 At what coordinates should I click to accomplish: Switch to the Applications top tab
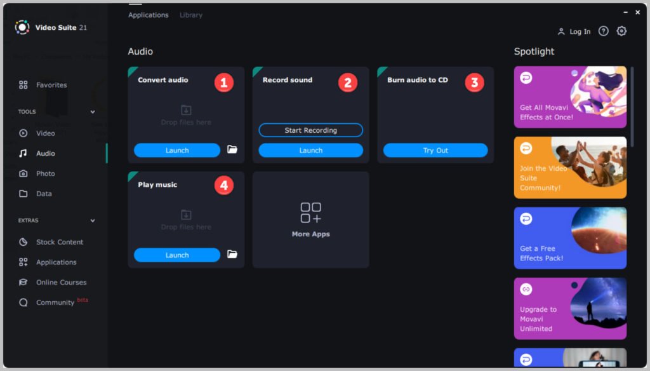[149, 15]
